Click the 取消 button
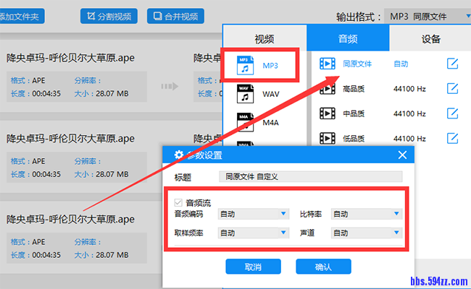This screenshot has width=471, height=289. click(x=253, y=267)
